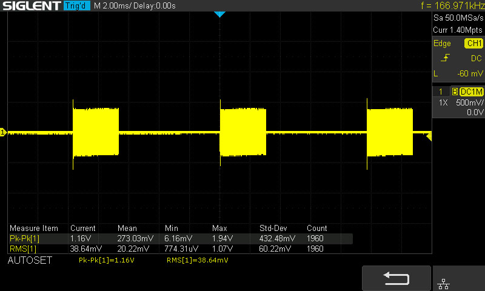The width and height of the screenshot is (485, 291).
Task: Click the Edge trigger type label
Action: 442,43
